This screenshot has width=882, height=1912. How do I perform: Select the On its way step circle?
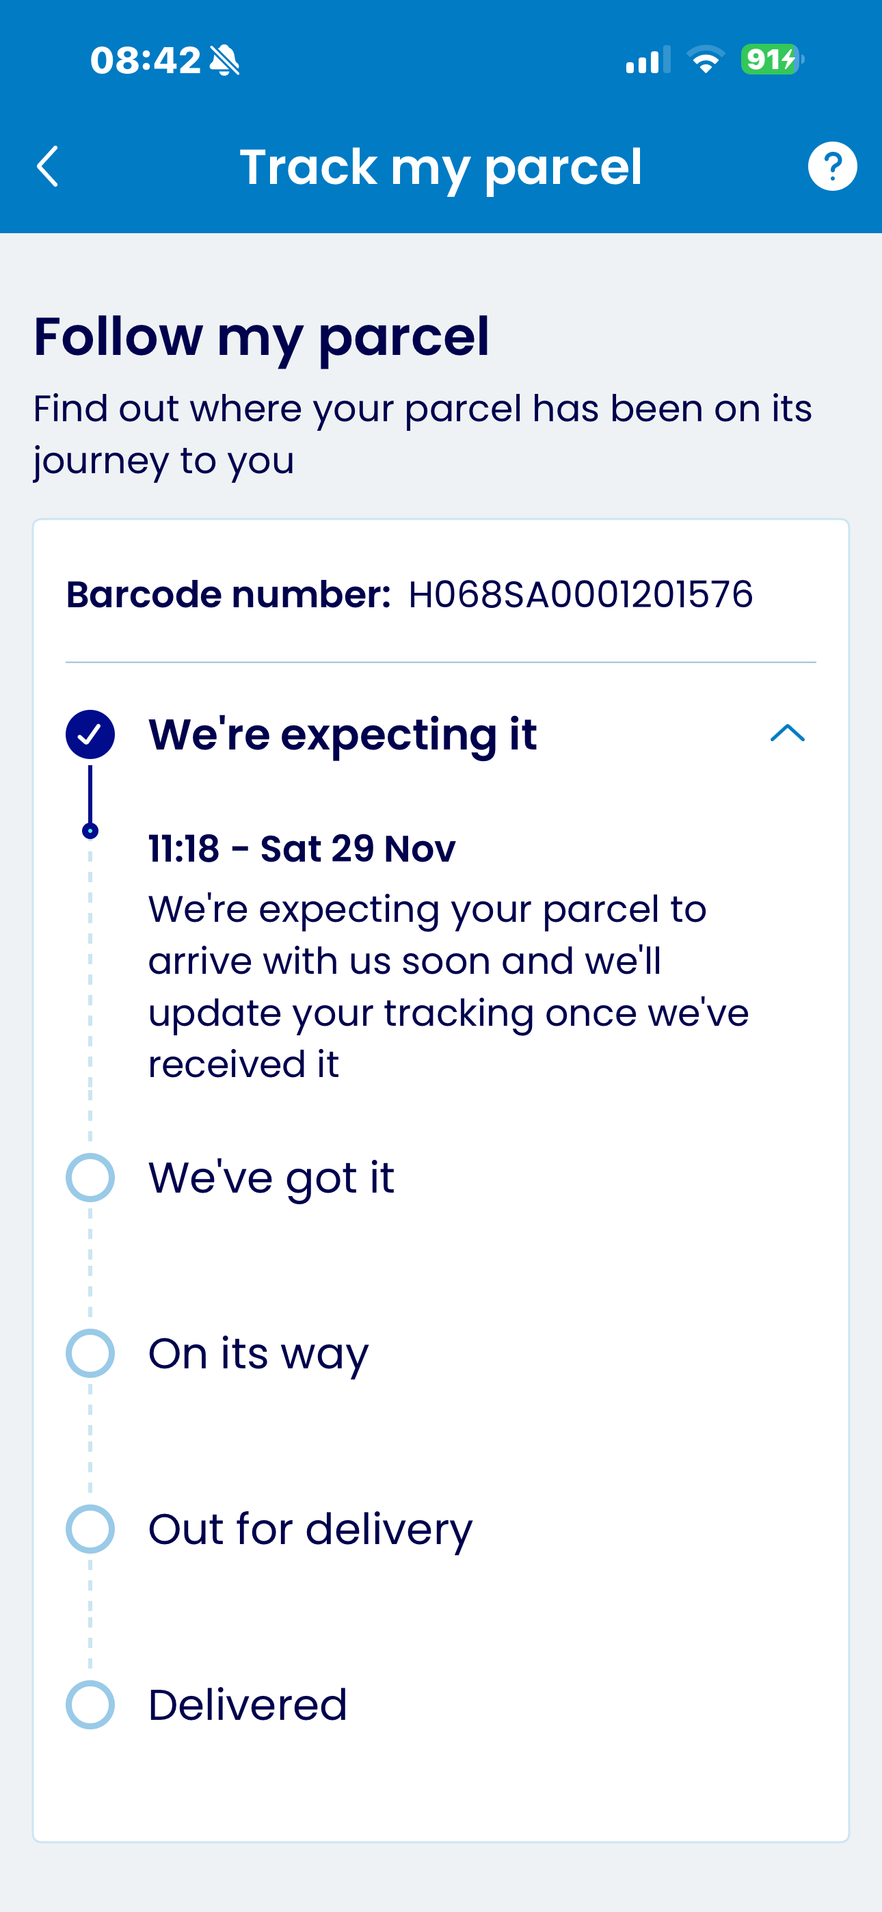(x=90, y=1353)
